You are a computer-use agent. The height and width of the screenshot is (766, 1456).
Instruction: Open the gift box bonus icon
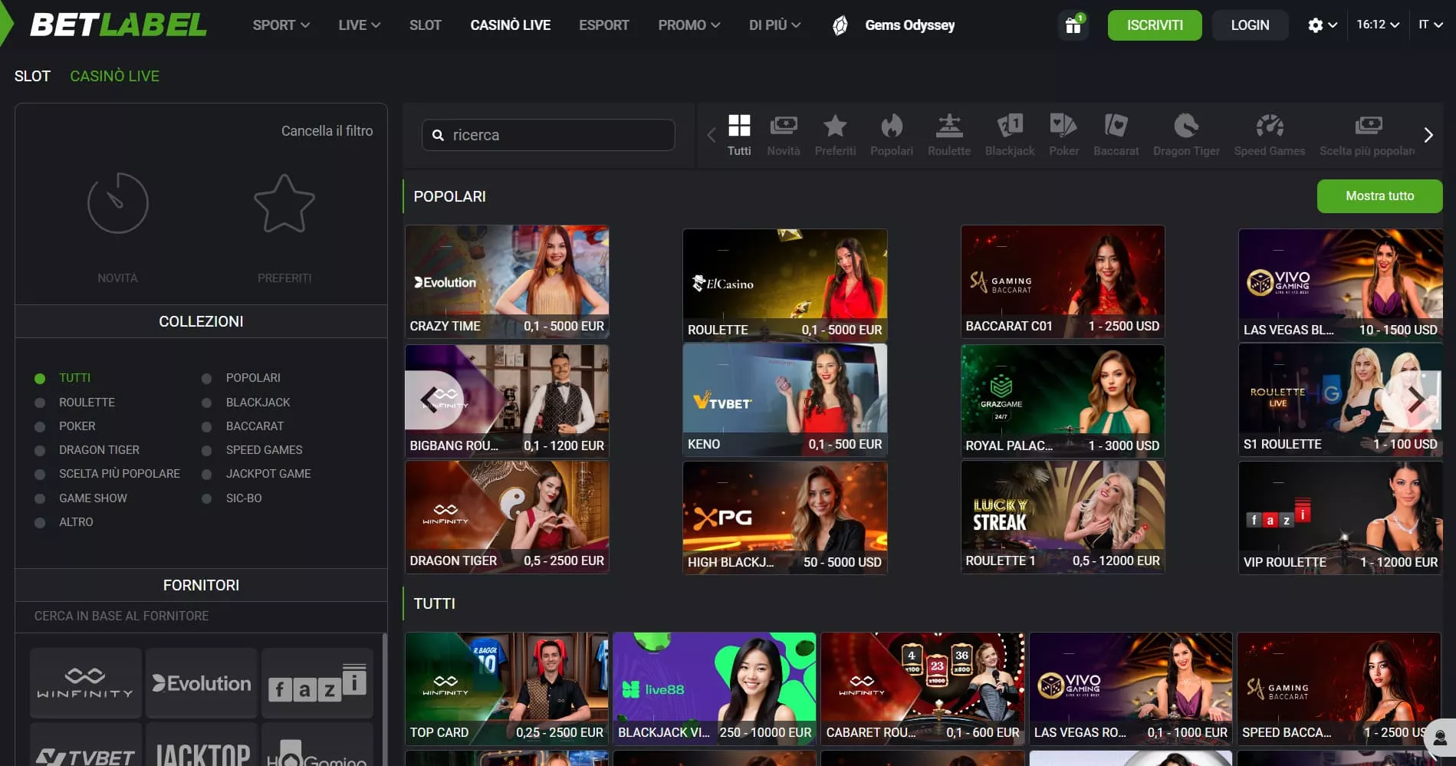[x=1073, y=25]
